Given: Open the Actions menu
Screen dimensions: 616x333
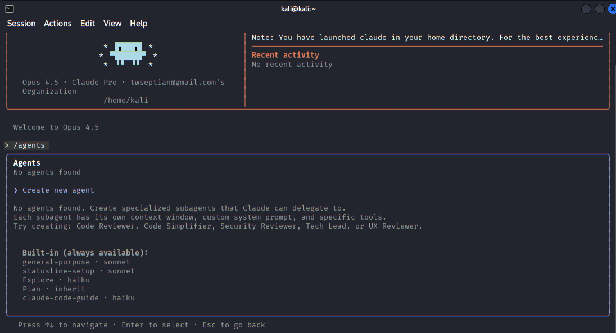Looking at the screenshot, I should click(x=58, y=24).
